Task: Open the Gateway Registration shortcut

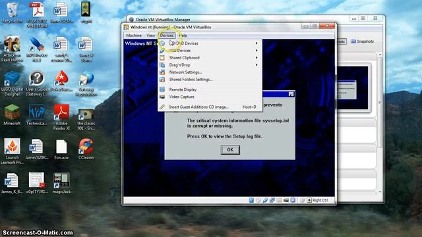Action: pos(86,84)
